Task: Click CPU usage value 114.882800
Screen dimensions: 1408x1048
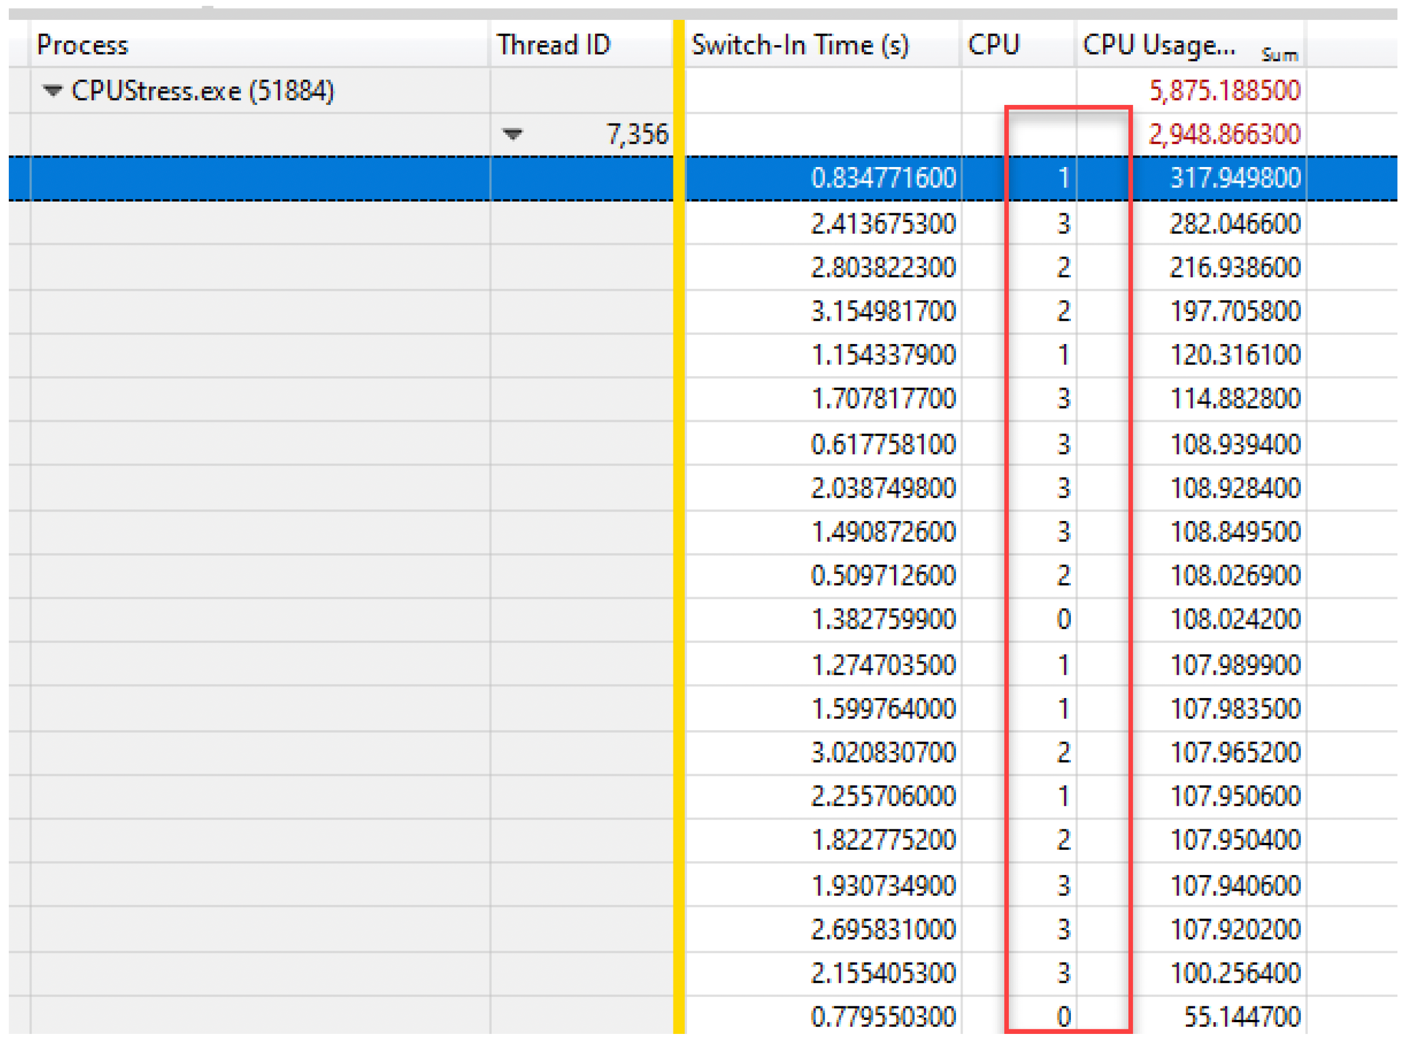Action: click(x=1236, y=399)
